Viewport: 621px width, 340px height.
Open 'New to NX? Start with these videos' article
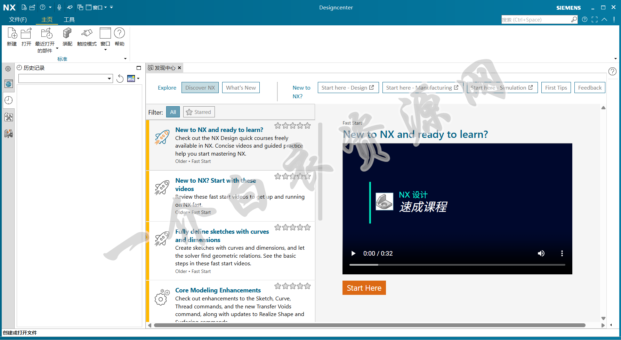(216, 184)
